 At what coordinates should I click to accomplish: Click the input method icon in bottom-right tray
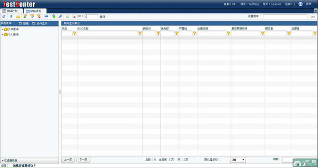pos(305,163)
